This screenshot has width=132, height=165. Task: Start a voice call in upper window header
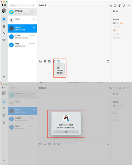(111, 6)
